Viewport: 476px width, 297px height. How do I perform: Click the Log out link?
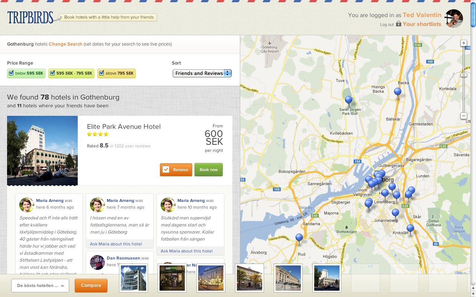[387, 25]
